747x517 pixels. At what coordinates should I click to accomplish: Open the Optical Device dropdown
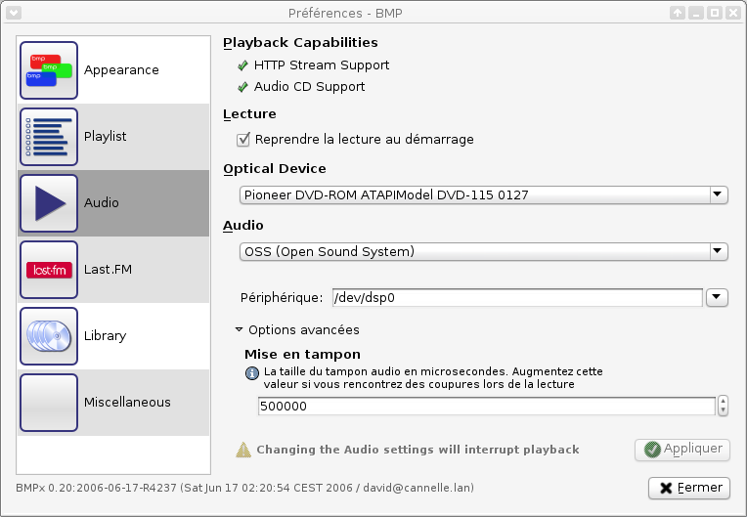click(484, 194)
